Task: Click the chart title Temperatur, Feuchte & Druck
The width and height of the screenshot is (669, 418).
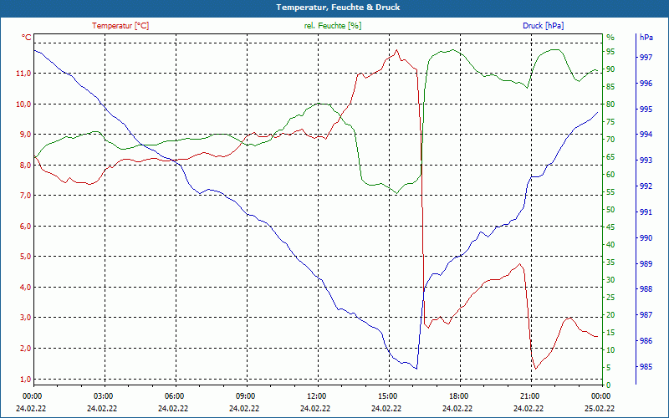Action: 338,8
